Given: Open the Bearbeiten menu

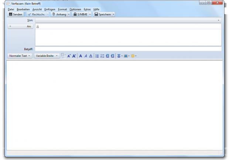Looking at the screenshot, I should click(23, 9).
